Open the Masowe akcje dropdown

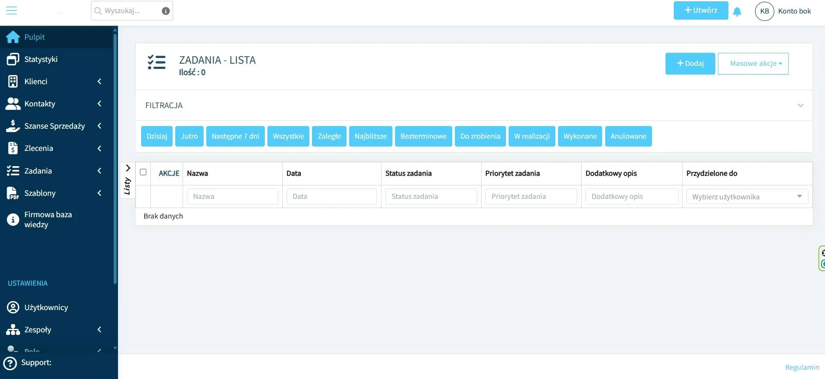click(753, 64)
